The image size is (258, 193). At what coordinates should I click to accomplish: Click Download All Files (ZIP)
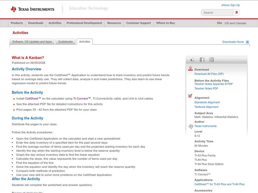(x=209, y=74)
